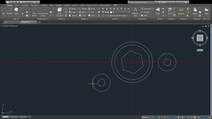This screenshot has width=212, height=119.
Task: Toggle the layer lightbulb on/off icon
Action: pos(103,12)
